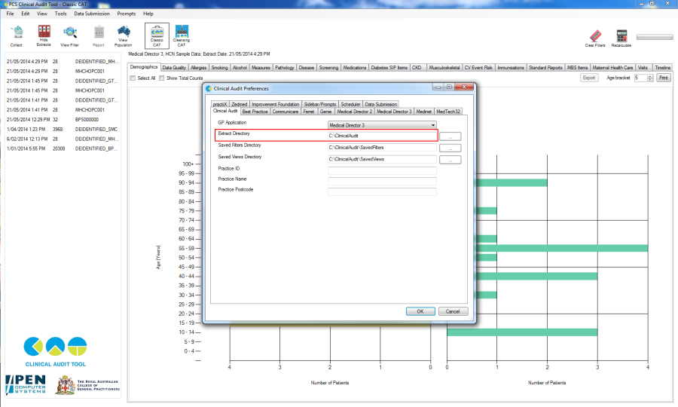The width and height of the screenshot is (678, 407).
Task: Open the Prompts menu
Action: 127,14
